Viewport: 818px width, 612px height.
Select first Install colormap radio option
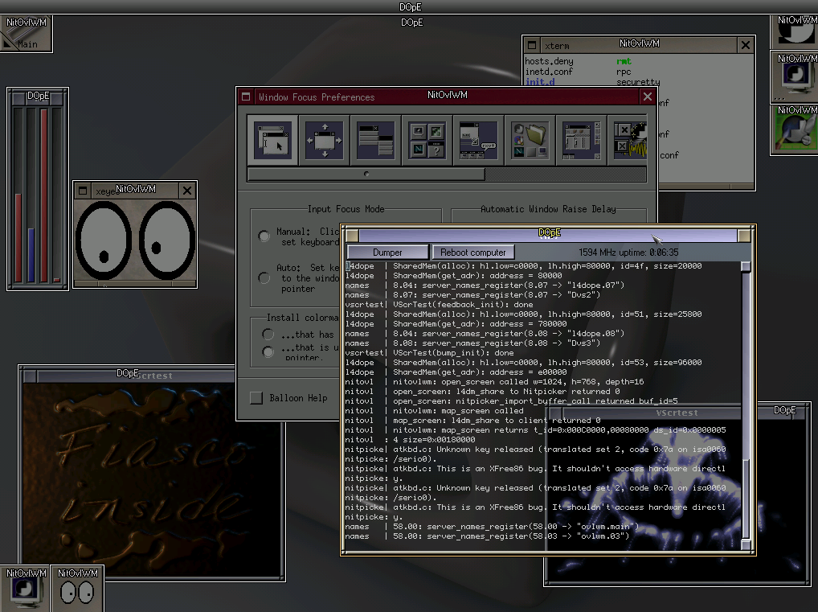point(268,334)
